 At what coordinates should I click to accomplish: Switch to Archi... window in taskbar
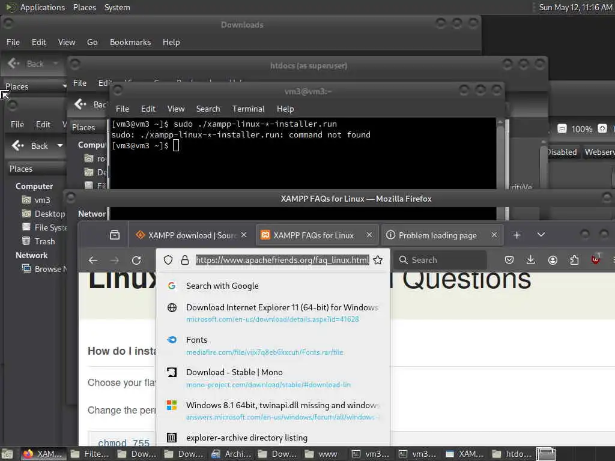[x=232, y=454]
